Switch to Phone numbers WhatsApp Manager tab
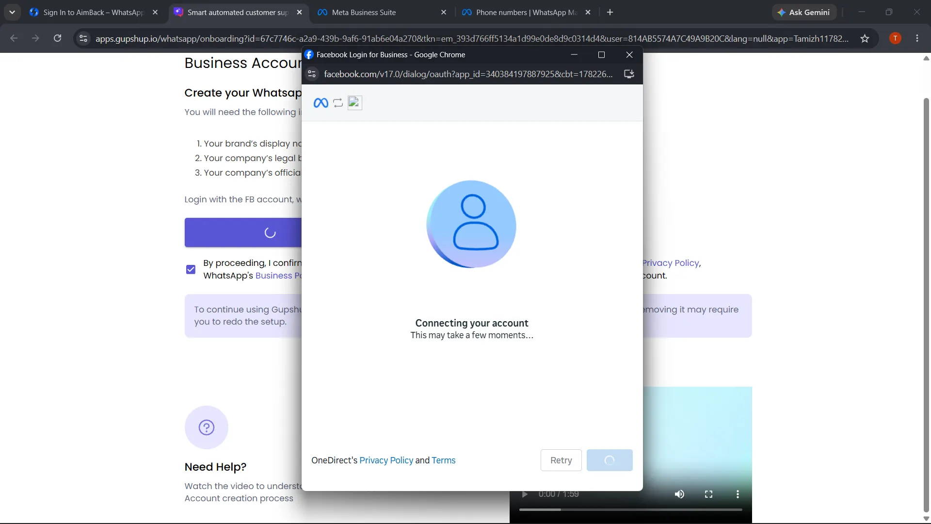The image size is (931, 524). (526, 12)
